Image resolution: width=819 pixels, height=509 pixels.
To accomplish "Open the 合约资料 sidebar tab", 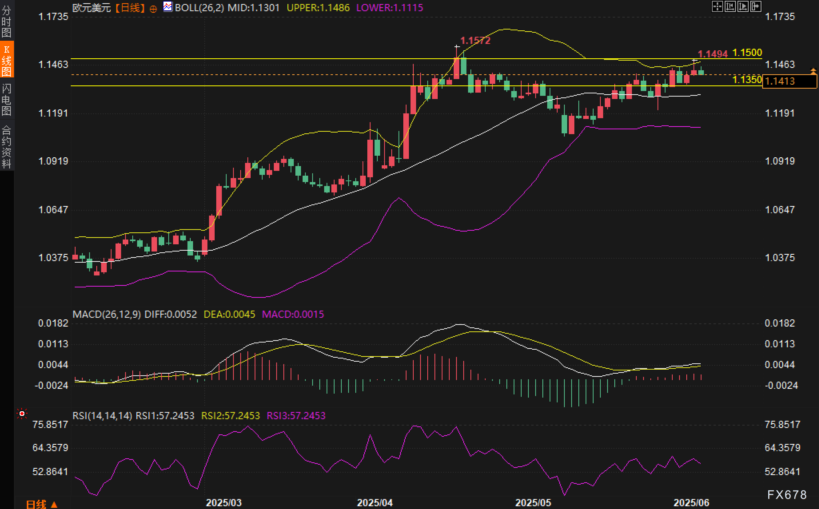I will 6,146.
